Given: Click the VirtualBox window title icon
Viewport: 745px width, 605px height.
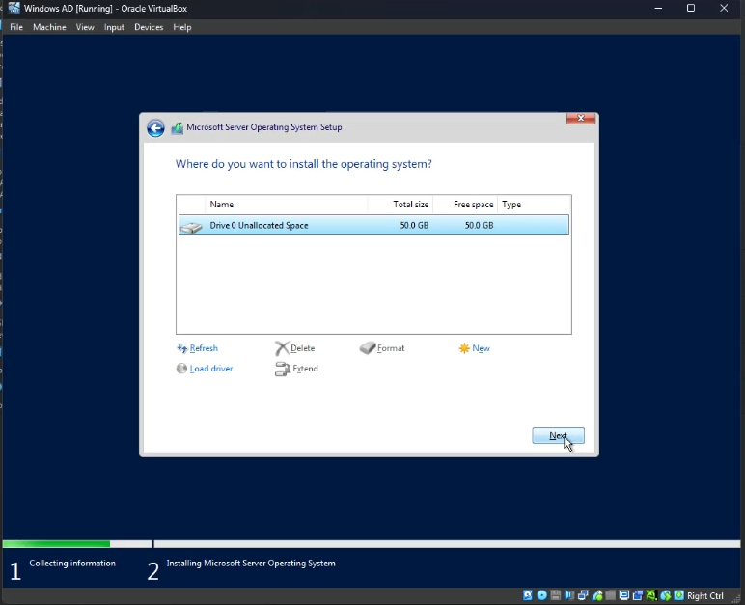Looking at the screenshot, I should tap(14, 8).
